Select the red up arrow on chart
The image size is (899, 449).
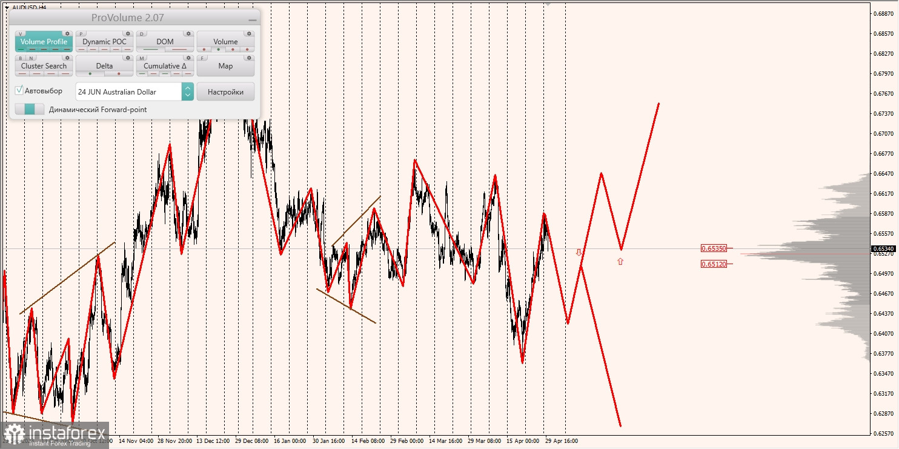(x=620, y=261)
